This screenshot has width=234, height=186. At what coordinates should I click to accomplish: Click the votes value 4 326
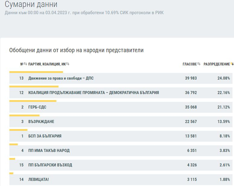click(192, 165)
